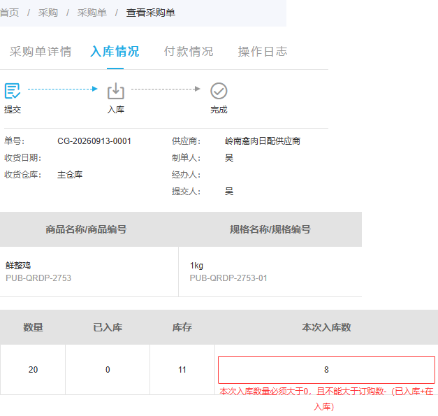This screenshot has height=416, width=438.
Task: Open the 采购单详情 tab
Action: click(41, 52)
